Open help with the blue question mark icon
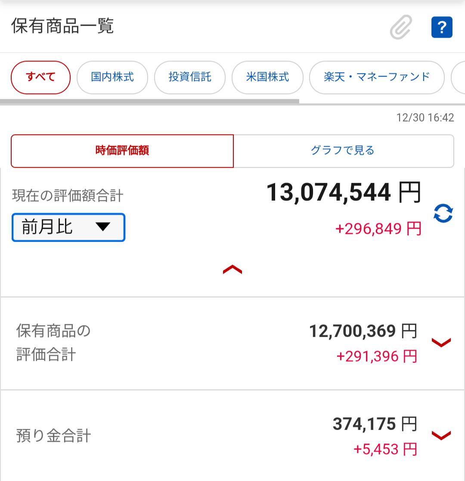Image resolution: width=465 pixels, height=481 pixels. coord(441,28)
